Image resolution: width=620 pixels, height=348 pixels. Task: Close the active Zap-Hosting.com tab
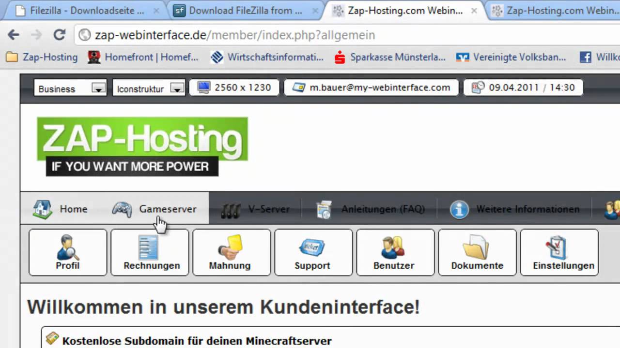click(x=474, y=11)
